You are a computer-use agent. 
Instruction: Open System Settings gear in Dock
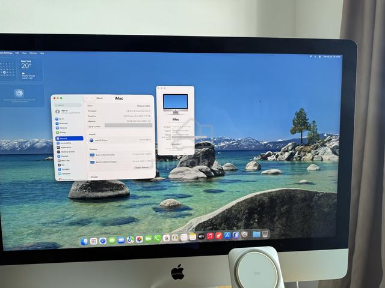pyautogui.click(x=244, y=235)
